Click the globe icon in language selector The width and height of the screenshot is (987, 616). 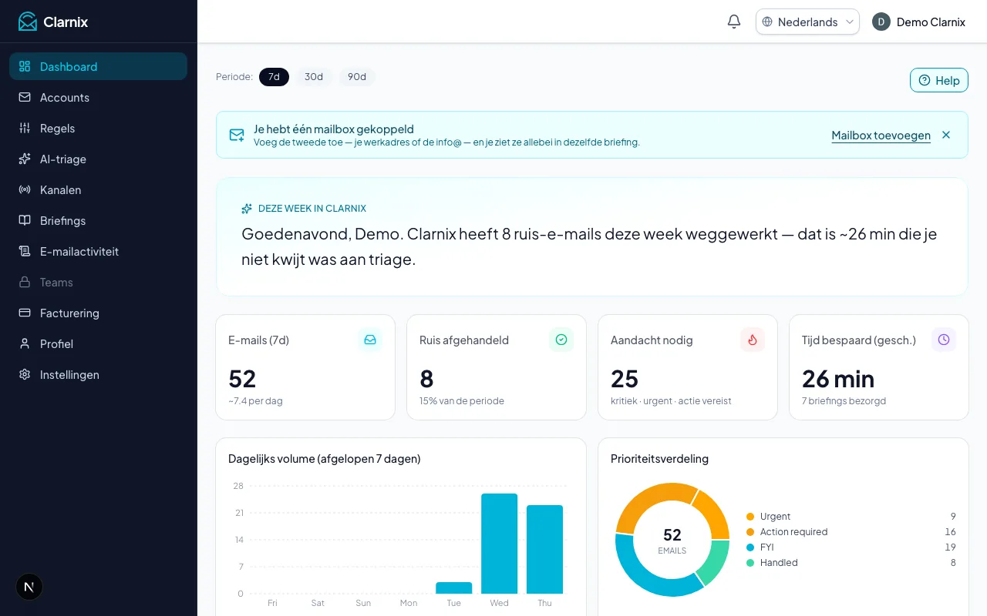767,22
